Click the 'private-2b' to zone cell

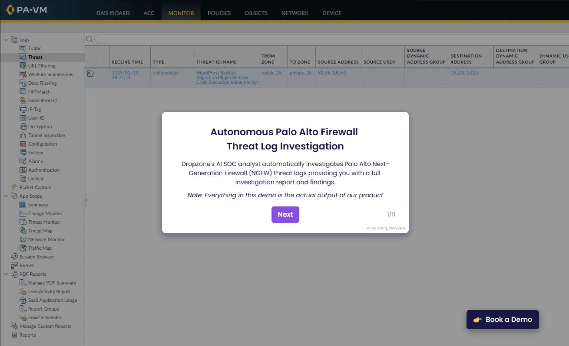(301, 73)
